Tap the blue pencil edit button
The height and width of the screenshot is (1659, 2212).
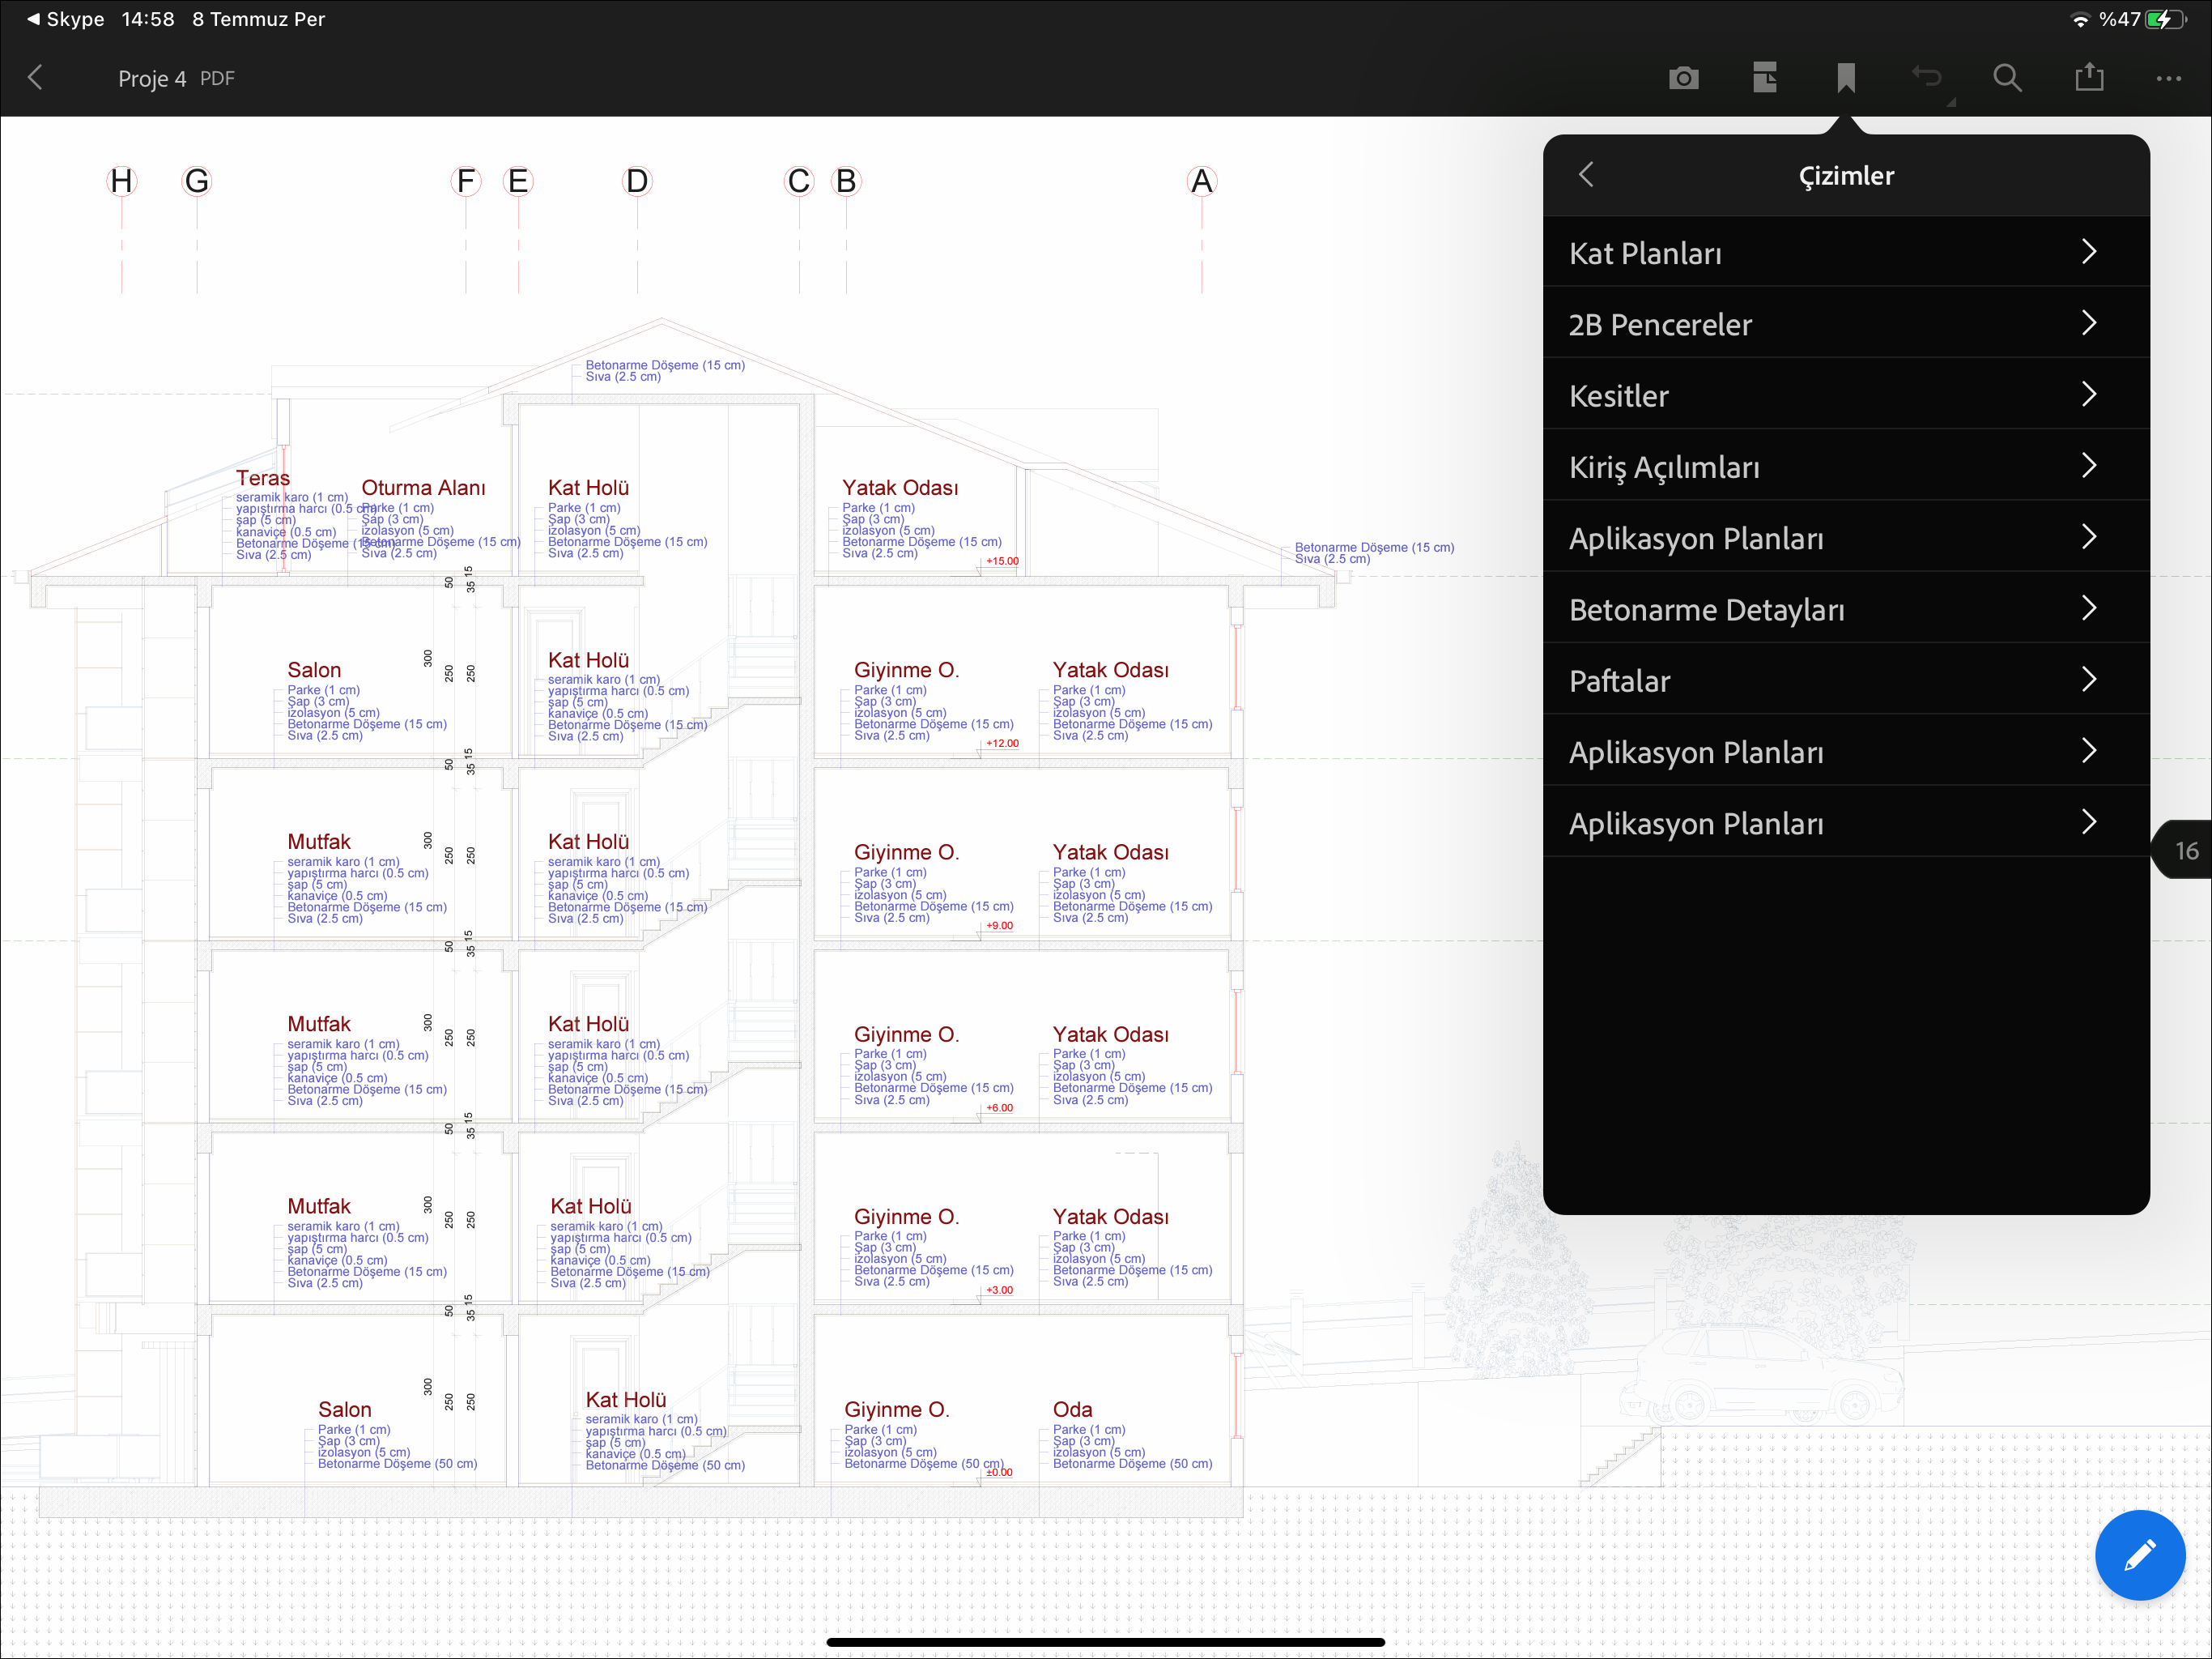click(2140, 1555)
